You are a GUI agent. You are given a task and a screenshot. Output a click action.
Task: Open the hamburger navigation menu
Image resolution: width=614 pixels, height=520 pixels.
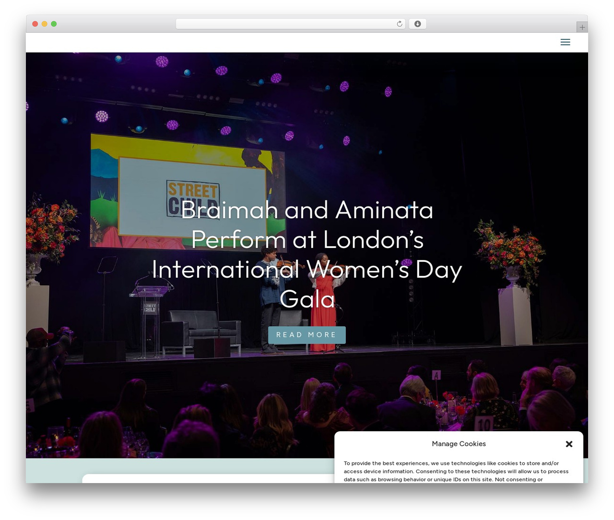click(565, 42)
